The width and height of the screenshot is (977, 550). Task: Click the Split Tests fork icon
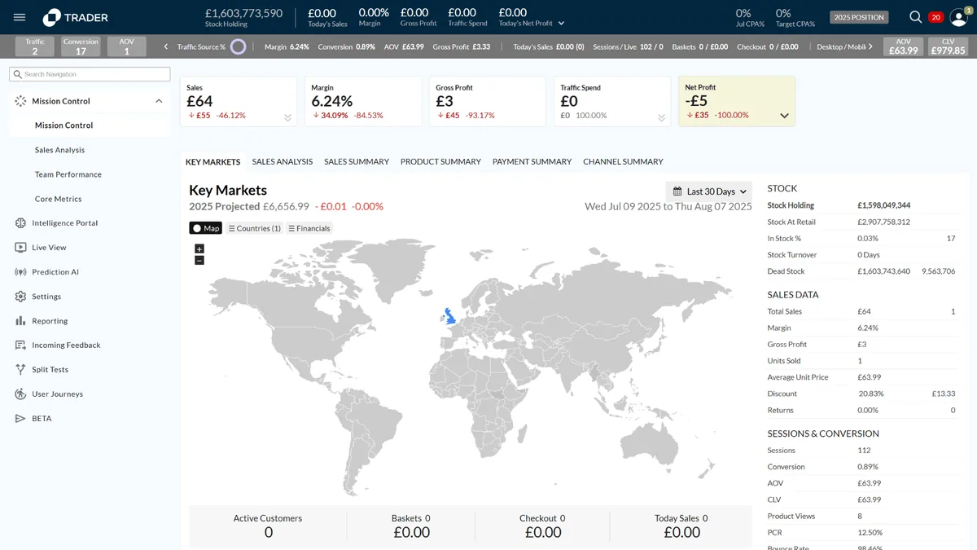pos(20,369)
